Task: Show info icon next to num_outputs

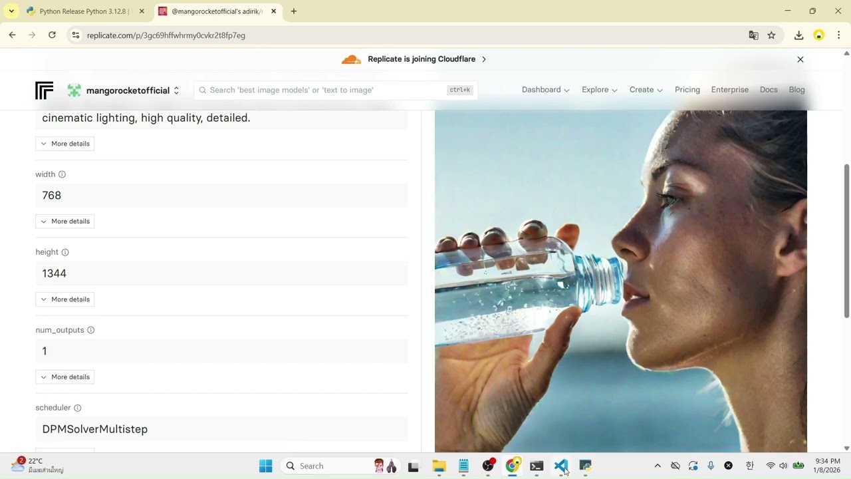Action: point(90,330)
